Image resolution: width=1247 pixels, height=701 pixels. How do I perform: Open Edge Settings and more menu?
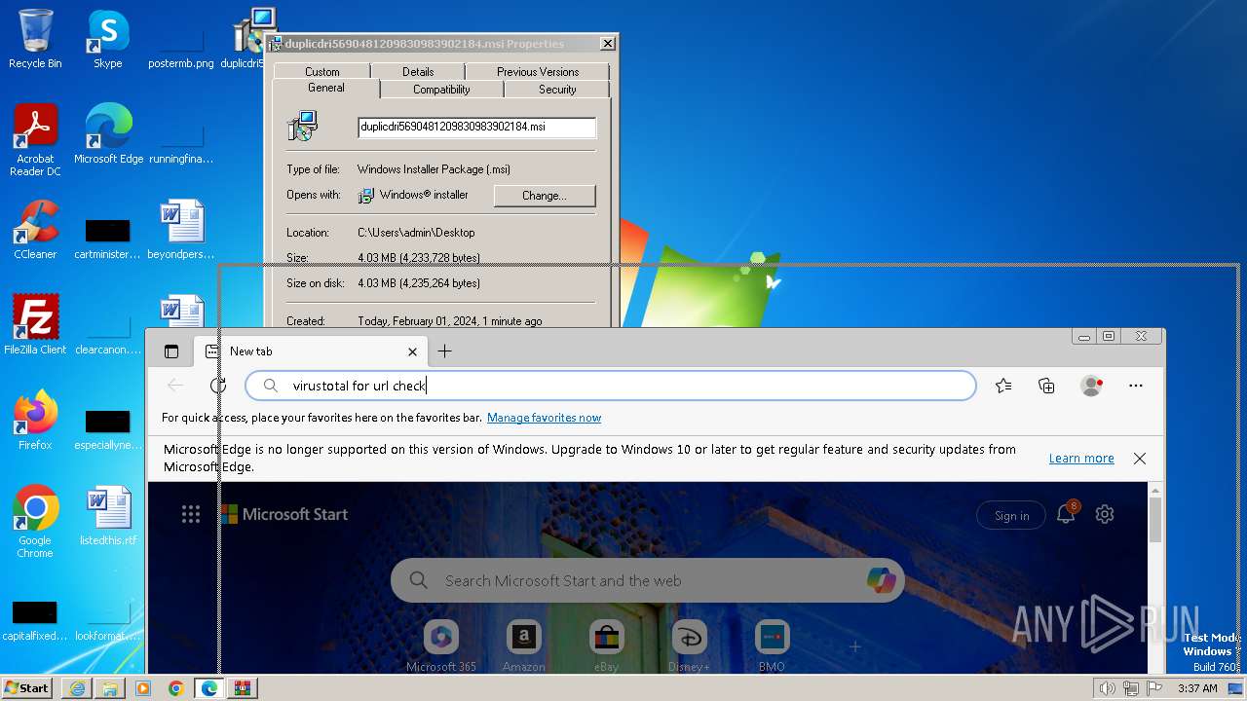coord(1136,386)
